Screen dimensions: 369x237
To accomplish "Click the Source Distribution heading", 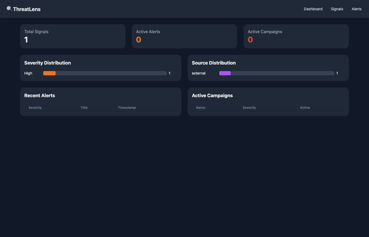I will click(214, 63).
